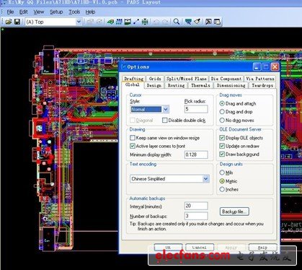
Task: Choose Drag and drop option
Action: [222, 112]
